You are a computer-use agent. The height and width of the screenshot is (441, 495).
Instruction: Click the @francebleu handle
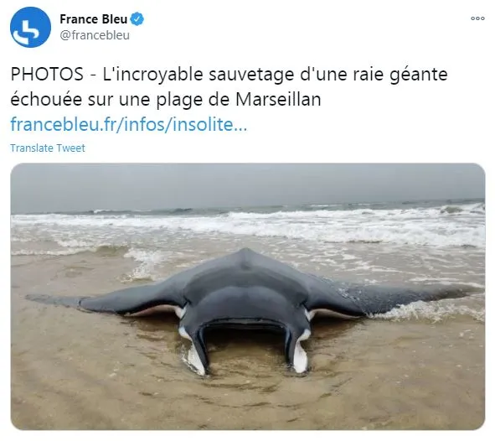[95, 35]
